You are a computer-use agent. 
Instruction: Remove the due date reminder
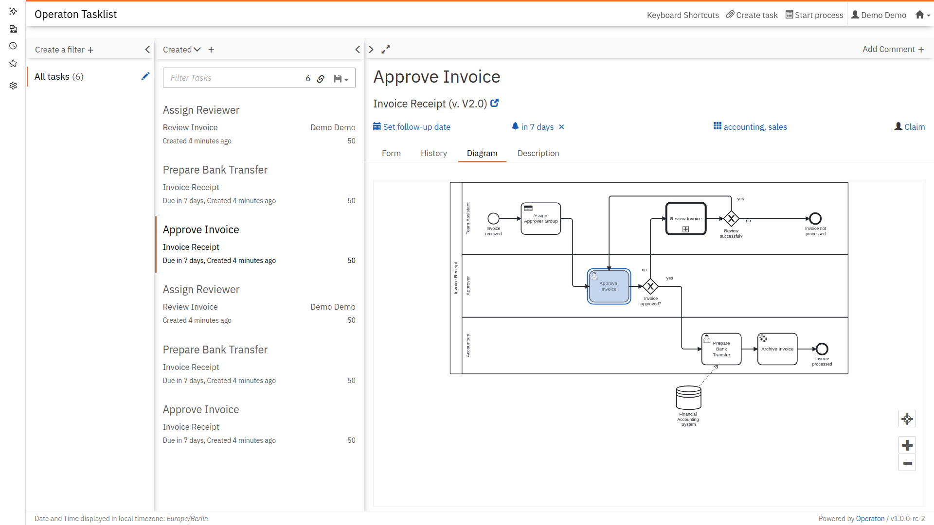point(561,127)
